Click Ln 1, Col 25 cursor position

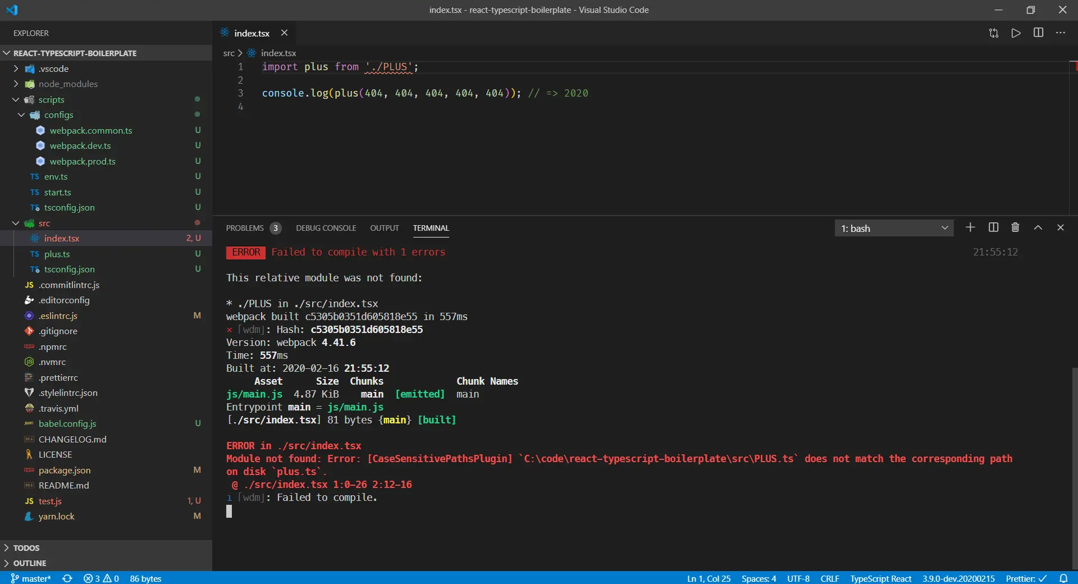(x=709, y=578)
